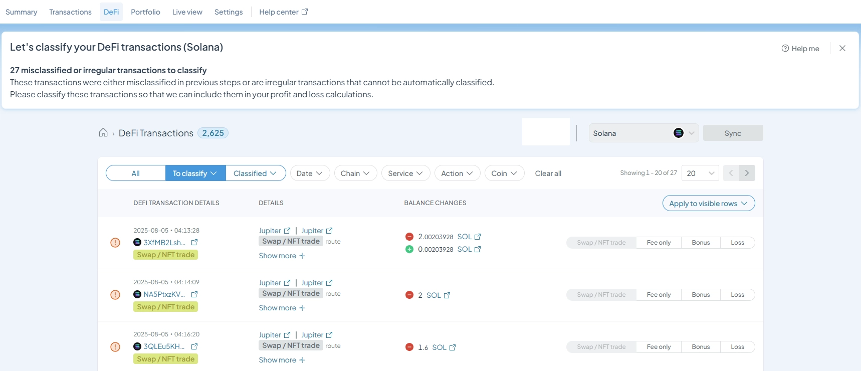This screenshot has width=861, height=371.
Task: Select Loss for 3XfMB2Lsh transaction
Action: tap(737, 243)
